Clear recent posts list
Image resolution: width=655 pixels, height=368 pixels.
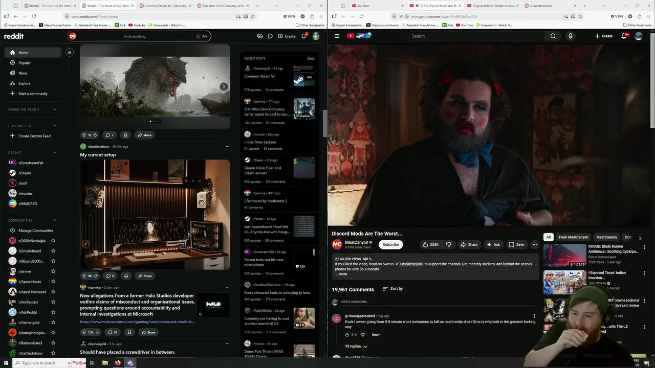point(311,58)
